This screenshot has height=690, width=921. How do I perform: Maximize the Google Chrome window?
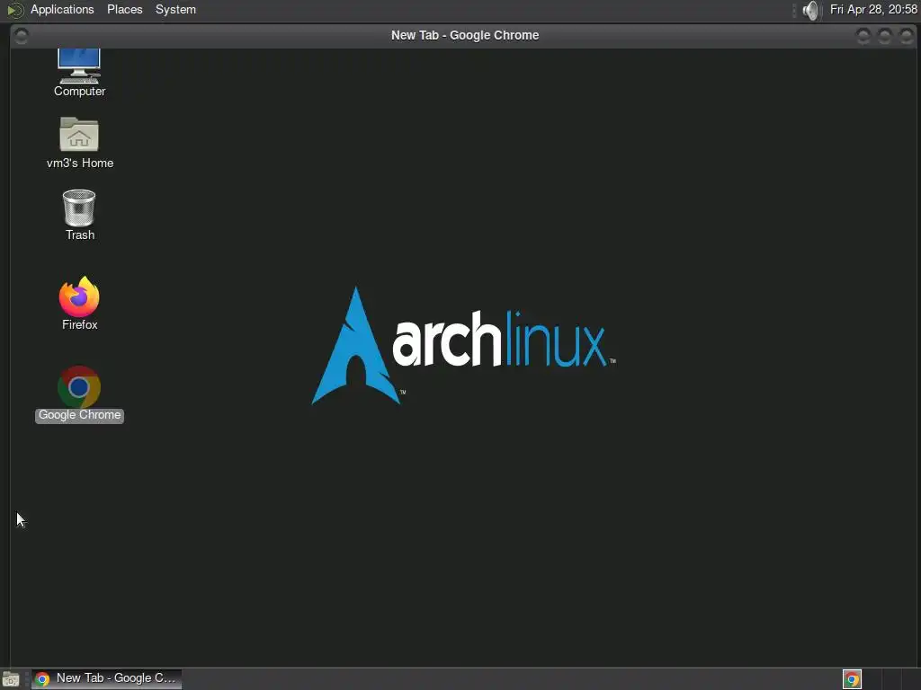click(885, 36)
